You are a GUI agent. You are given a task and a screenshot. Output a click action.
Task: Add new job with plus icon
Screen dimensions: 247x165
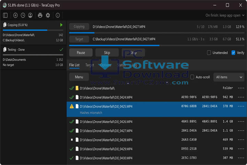pyautogui.click(x=15, y=15)
